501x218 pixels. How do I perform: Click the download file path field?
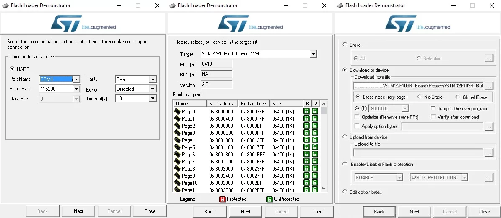(x=418, y=86)
